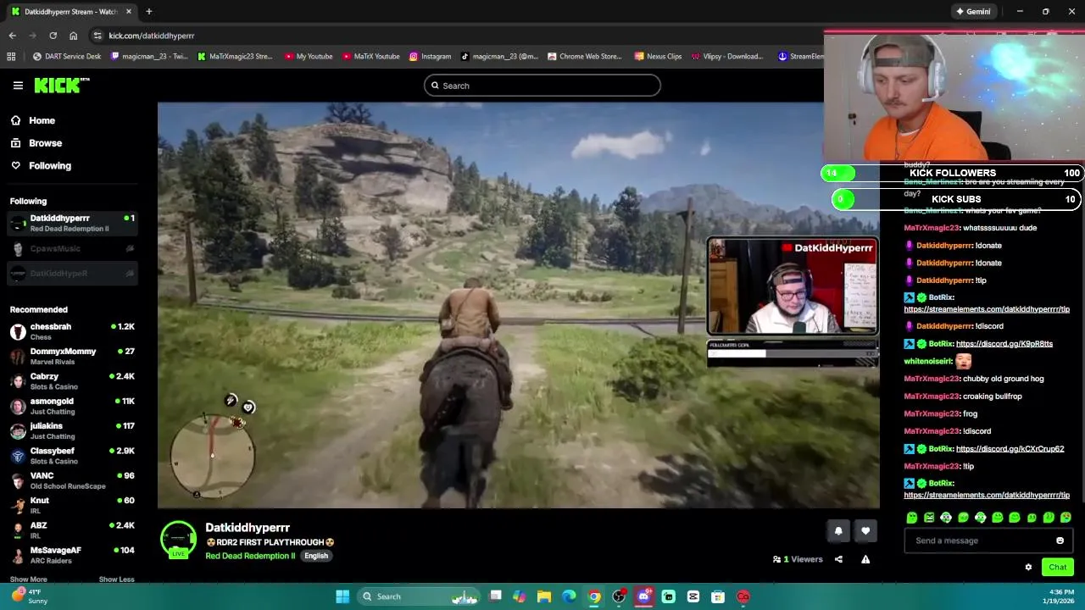
Task: Click the report warning triangle icon
Action: (x=865, y=559)
